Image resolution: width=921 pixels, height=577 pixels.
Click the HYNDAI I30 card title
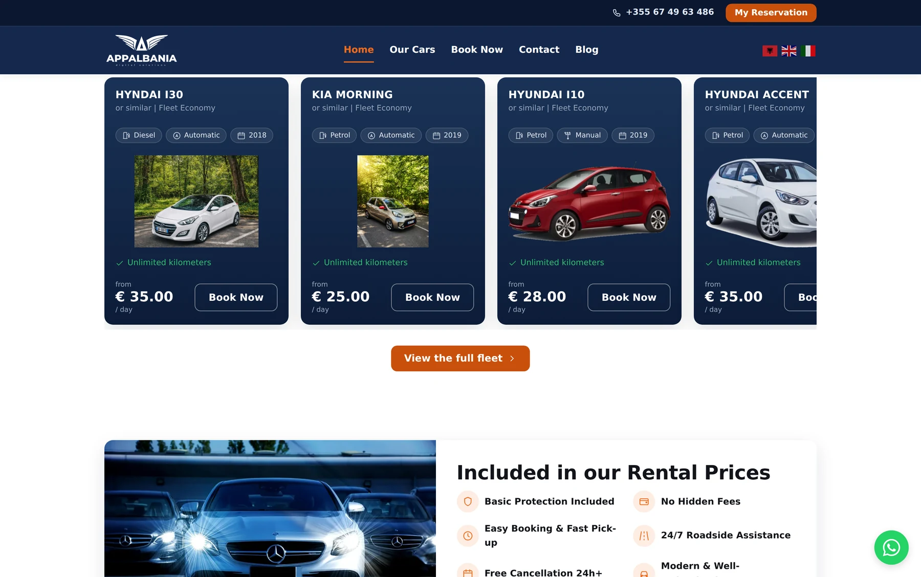coord(149,95)
